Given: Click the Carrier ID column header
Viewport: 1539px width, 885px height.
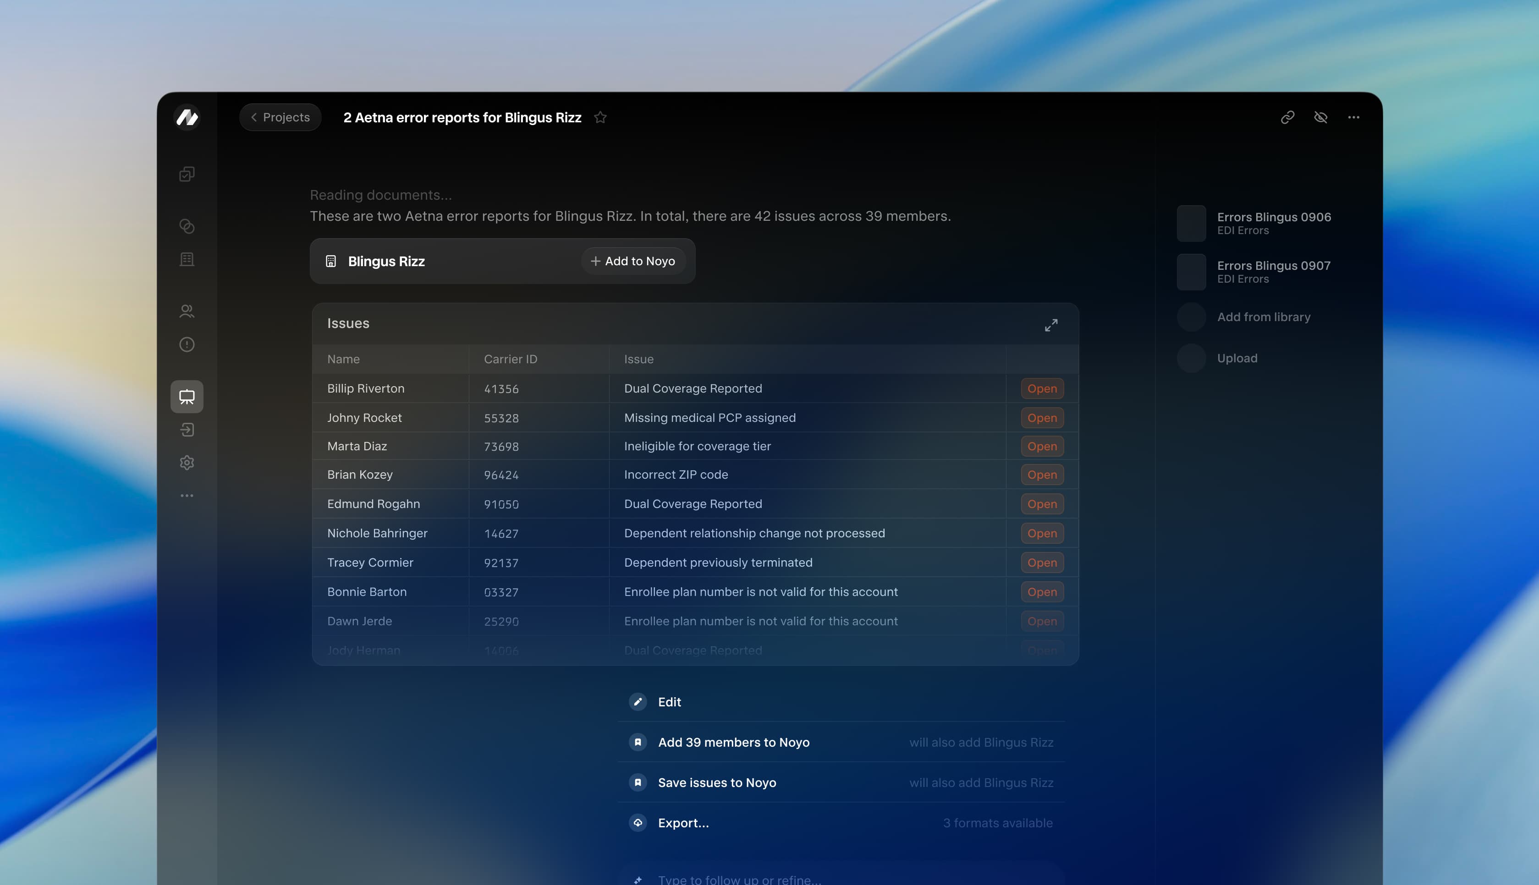Looking at the screenshot, I should click(511, 359).
